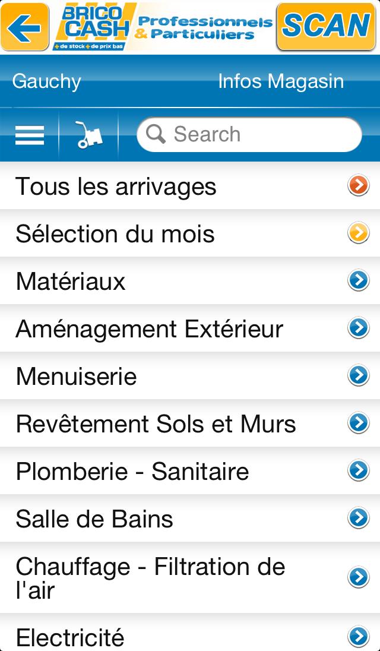Viewport: 380px width, 651px height.
Task: Tap the magnifying glass search icon
Action: (156, 134)
